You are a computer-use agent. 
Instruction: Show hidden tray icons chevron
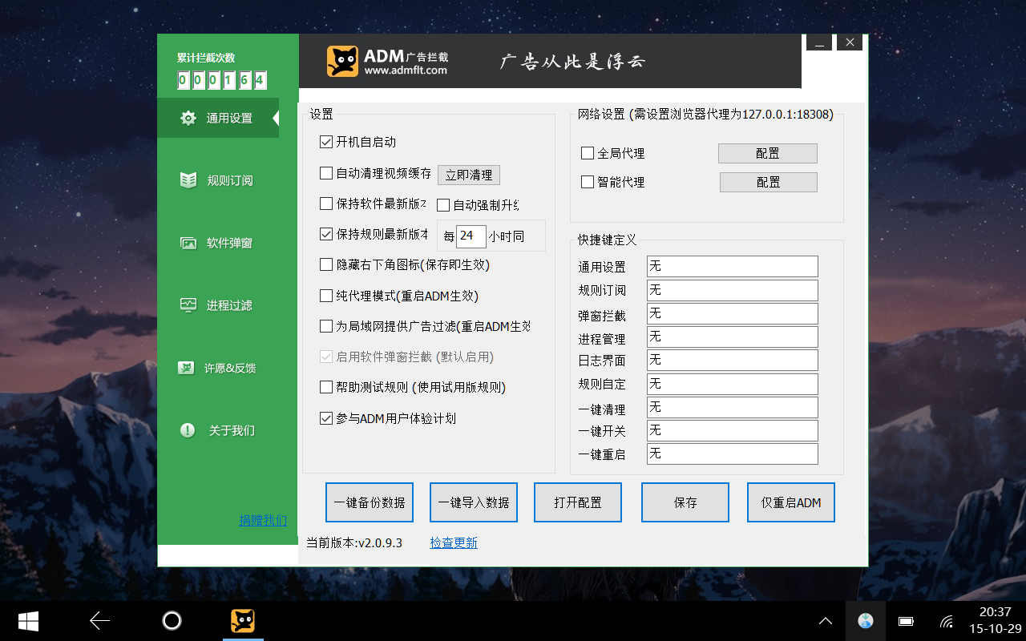pos(825,621)
